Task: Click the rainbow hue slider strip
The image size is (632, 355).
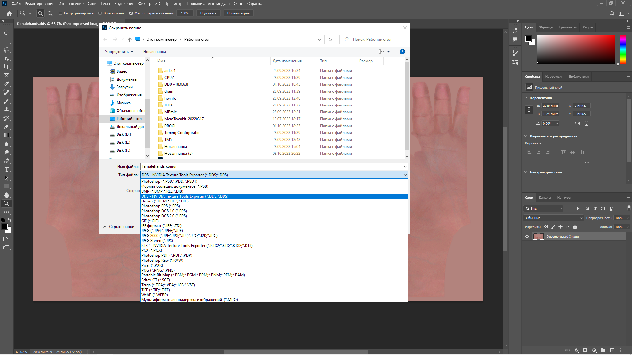Action: click(x=623, y=49)
